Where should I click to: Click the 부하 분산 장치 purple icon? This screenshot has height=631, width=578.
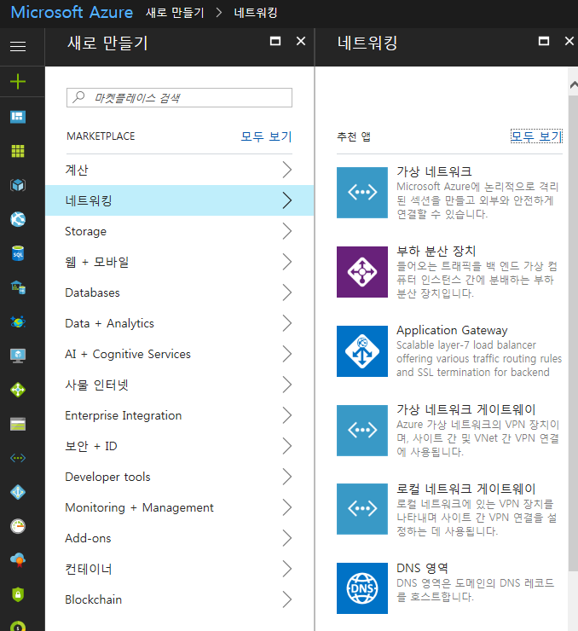pos(362,272)
